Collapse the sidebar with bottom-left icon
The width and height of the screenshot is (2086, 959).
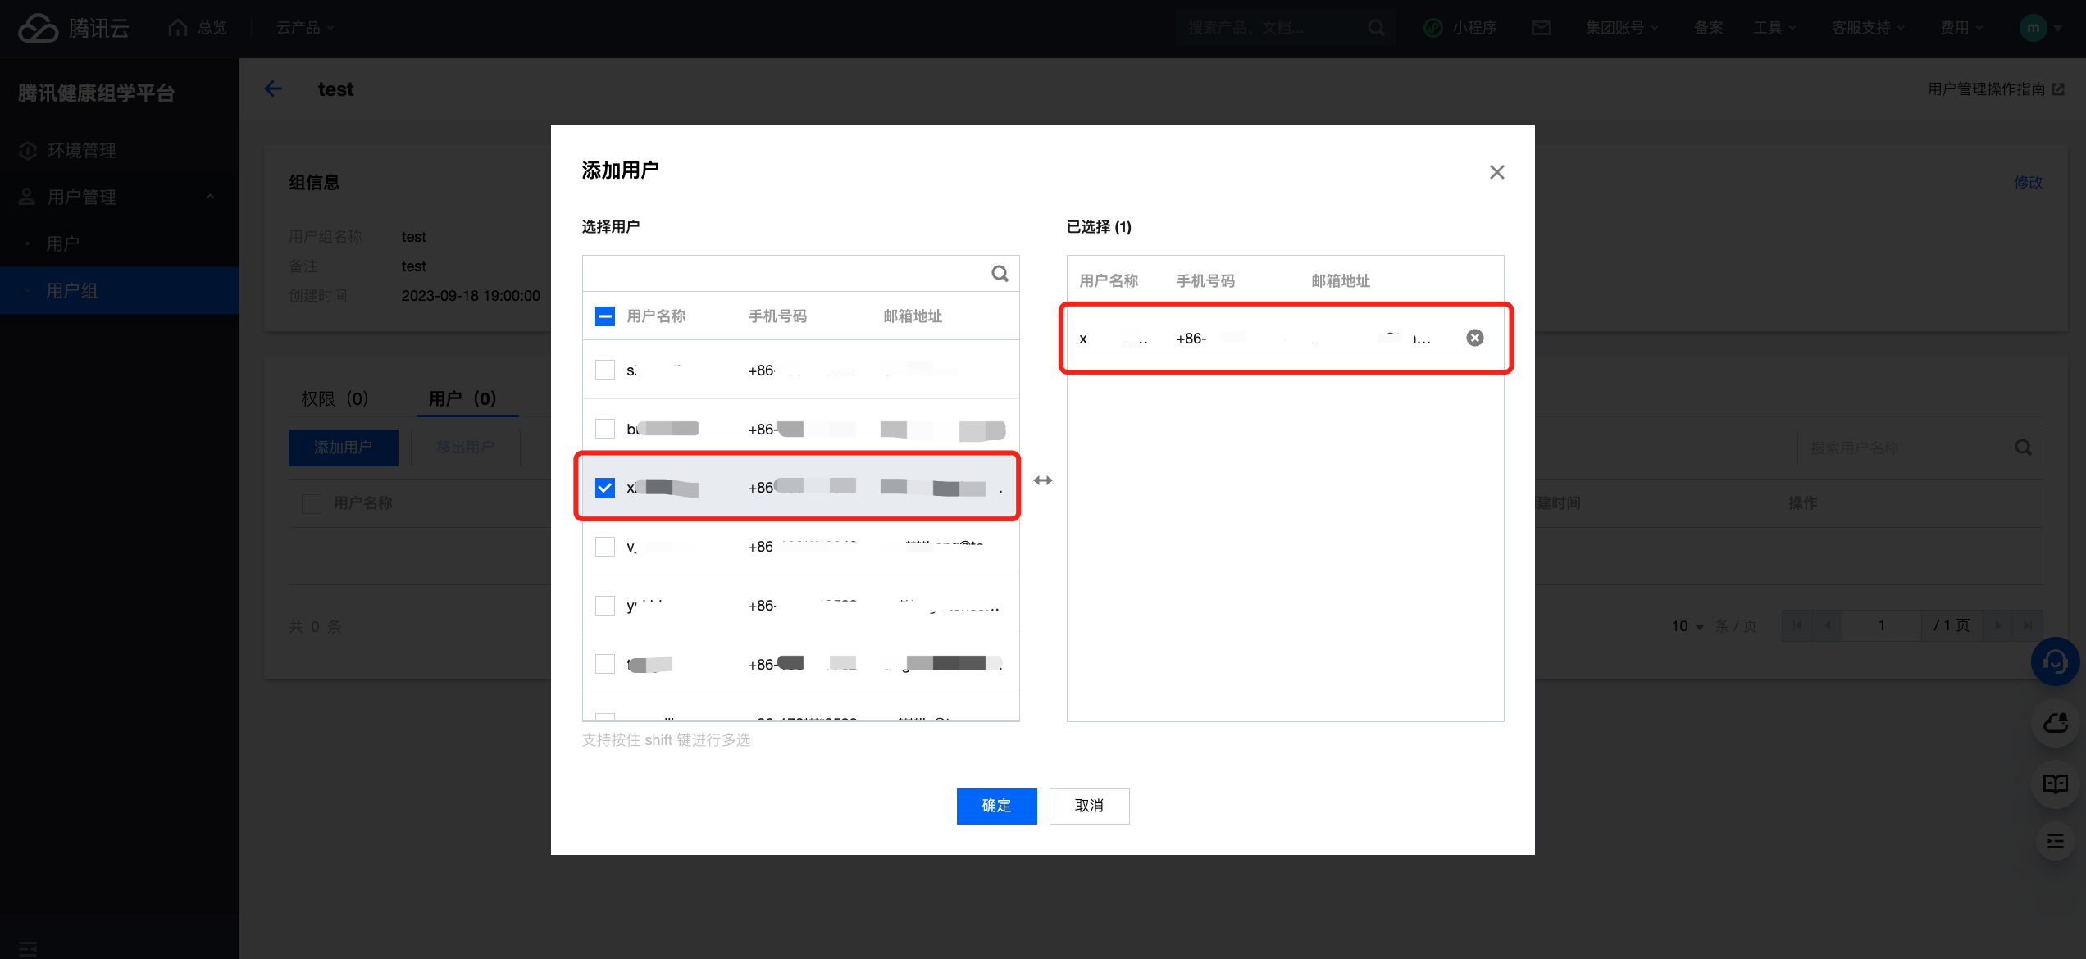28,948
